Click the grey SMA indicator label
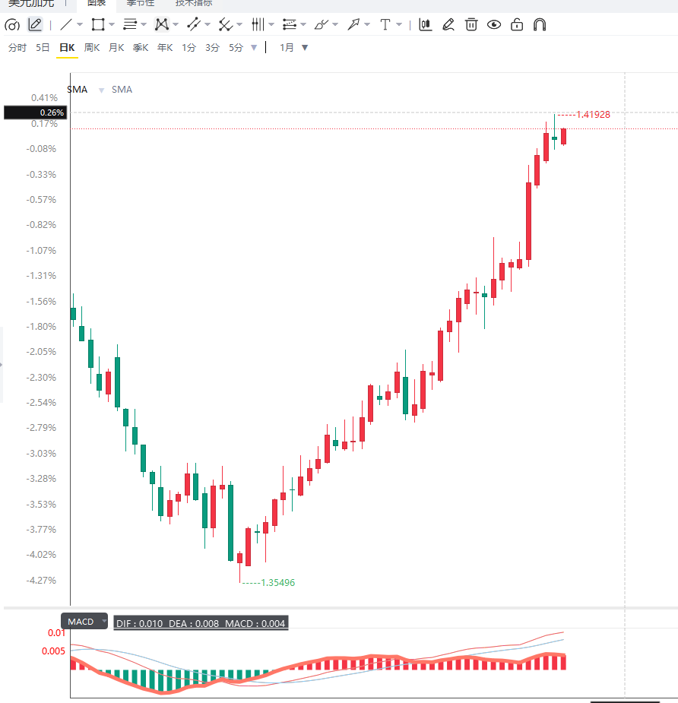 coord(122,90)
